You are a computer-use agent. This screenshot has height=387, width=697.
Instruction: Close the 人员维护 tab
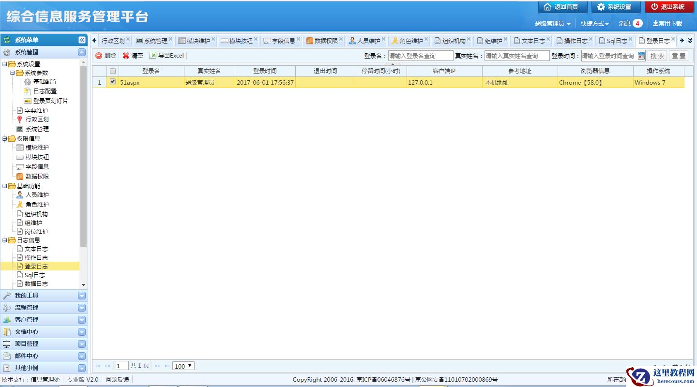(384, 39)
